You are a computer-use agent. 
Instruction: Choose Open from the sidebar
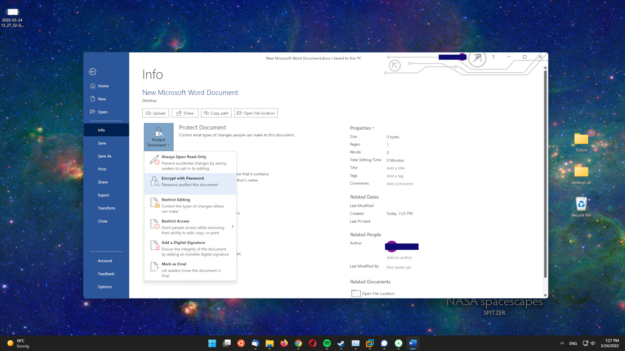click(106, 112)
